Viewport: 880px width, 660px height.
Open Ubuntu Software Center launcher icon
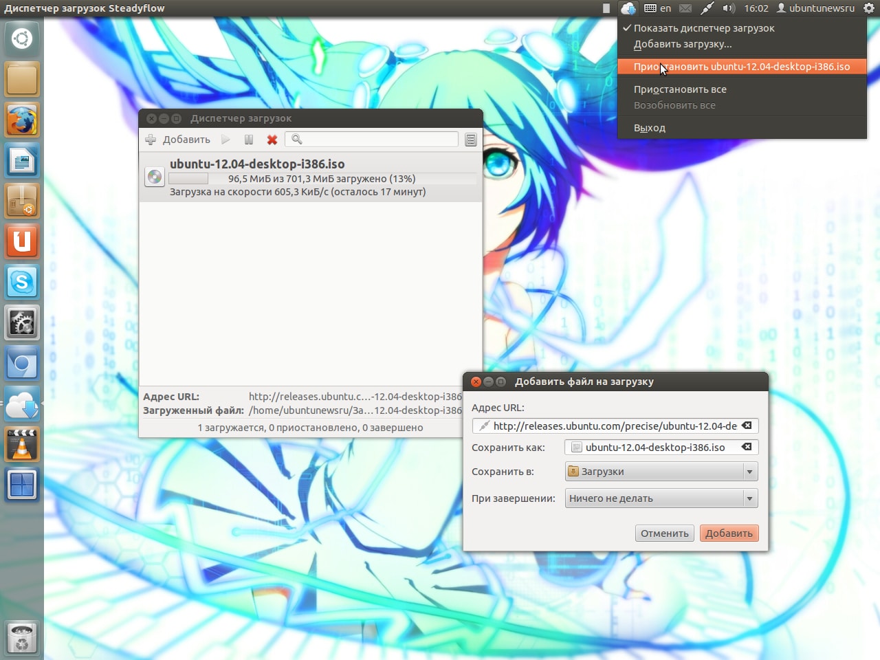[22, 201]
